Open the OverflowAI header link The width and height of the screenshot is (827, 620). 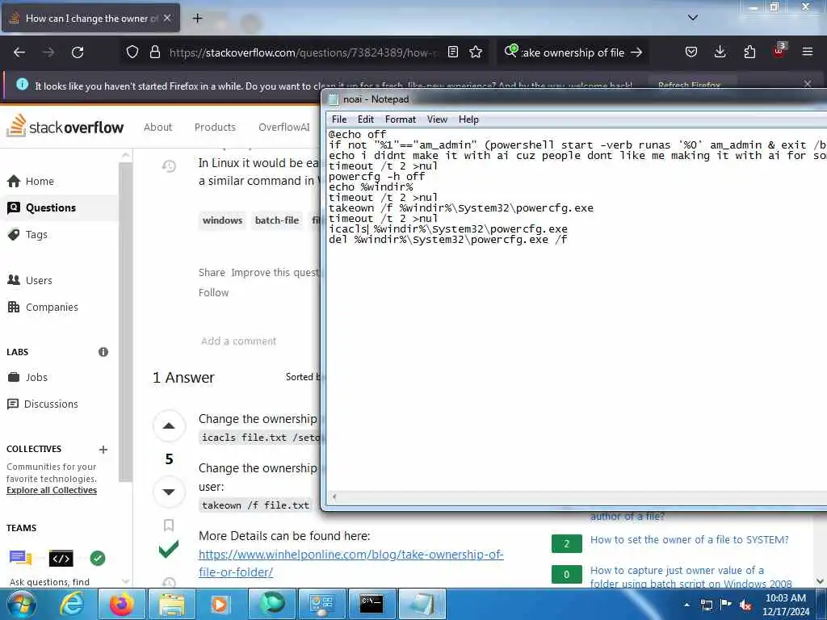[x=283, y=127]
